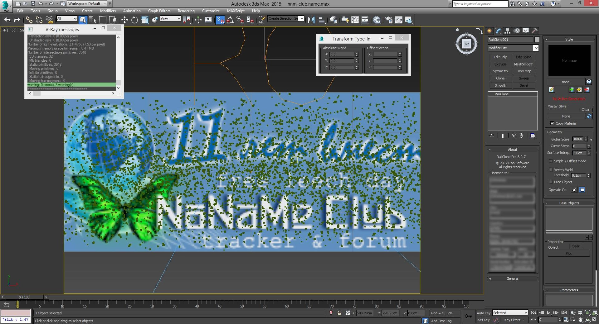Viewport: 599px width, 324px height.
Task: Click the Mirror tool icon
Action: click(x=311, y=20)
